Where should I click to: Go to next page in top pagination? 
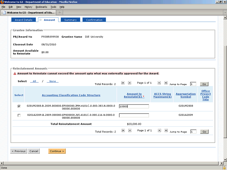pyautogui.click(x=159, y=83)
